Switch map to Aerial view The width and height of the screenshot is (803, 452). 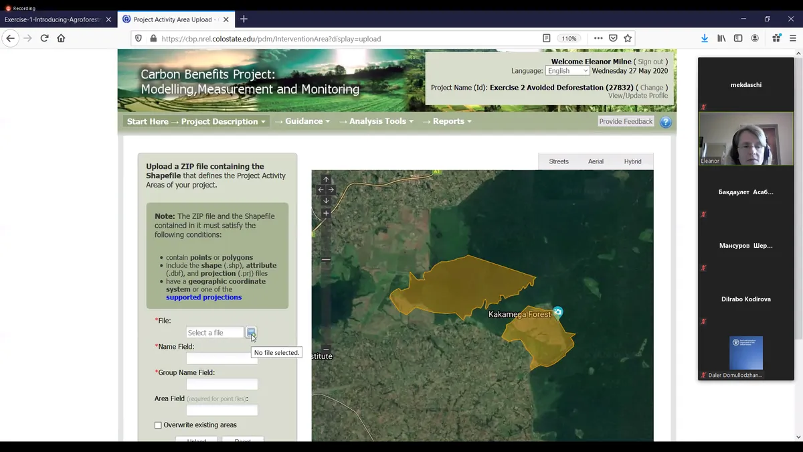point(596,161)
